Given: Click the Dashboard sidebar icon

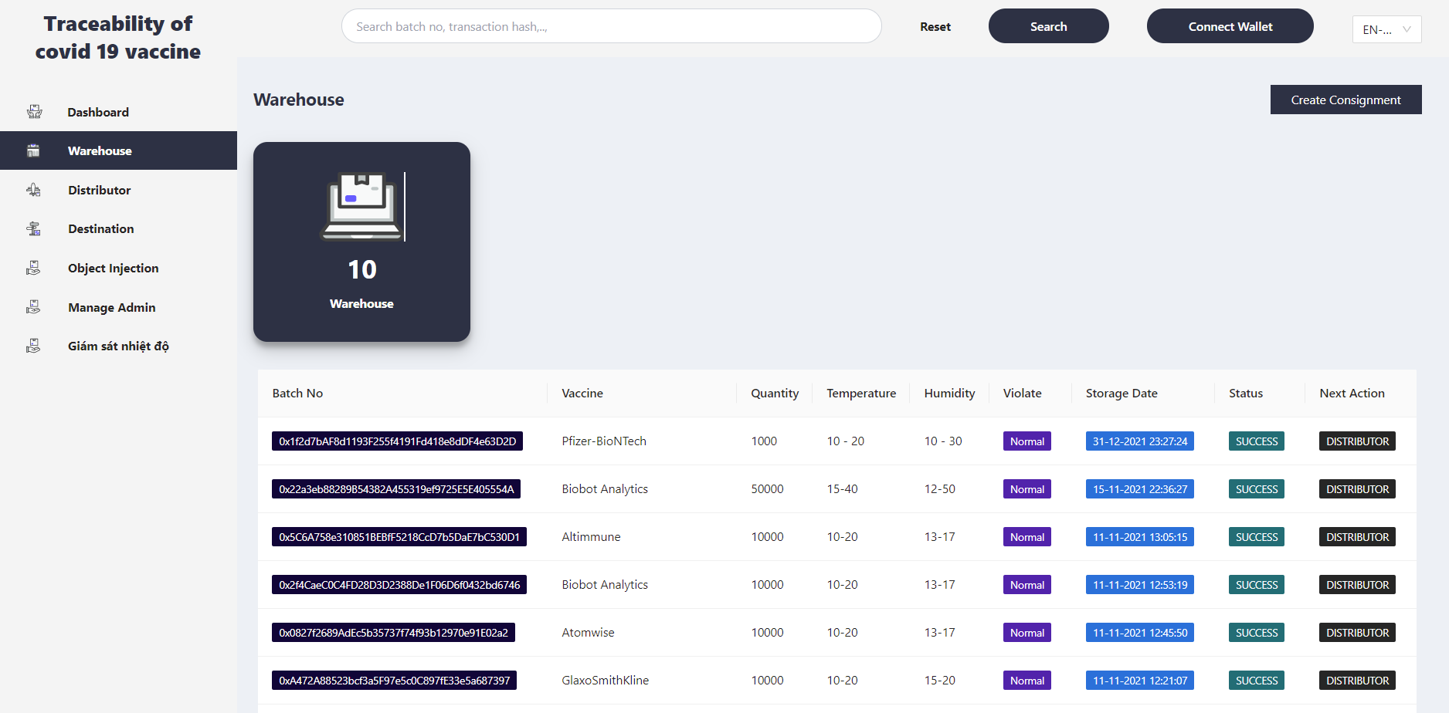Looking at the screenshot, I should (34, 112).
